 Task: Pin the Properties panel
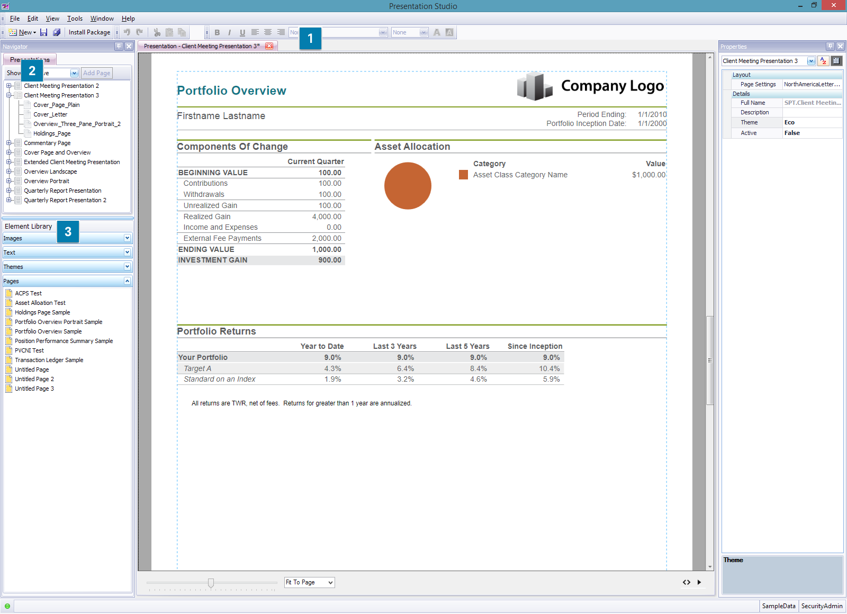click(831, 47)
